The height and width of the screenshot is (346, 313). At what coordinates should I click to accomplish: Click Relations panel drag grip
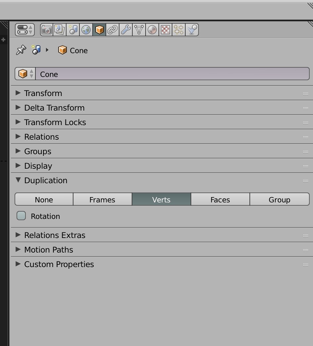pos(306,137)
